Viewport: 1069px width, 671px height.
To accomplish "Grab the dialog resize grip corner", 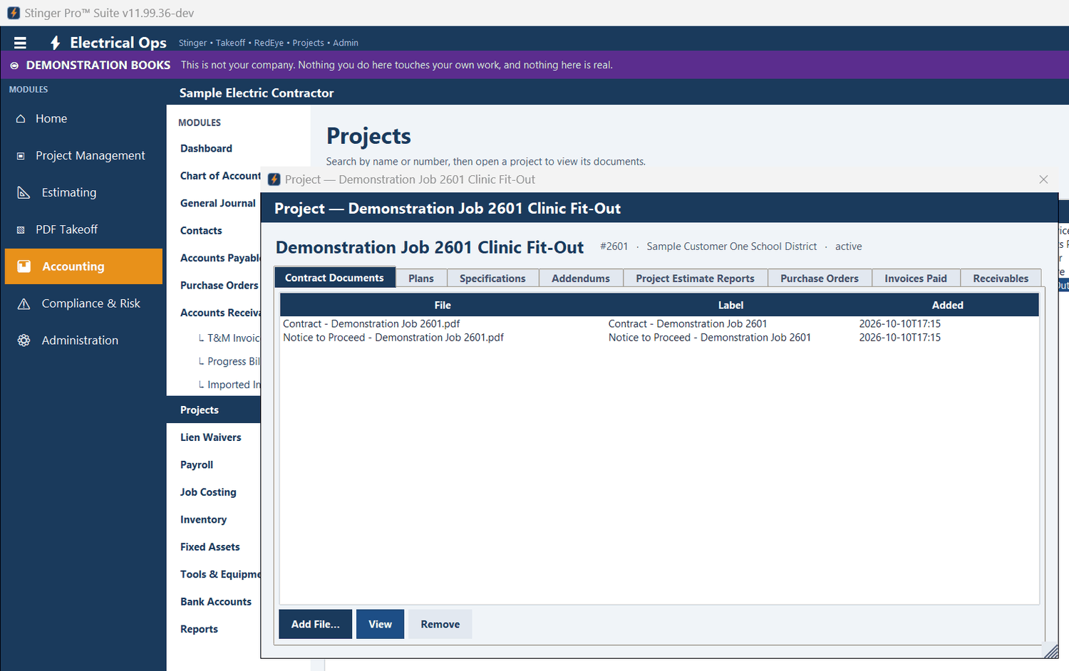I will [1050, 651].
